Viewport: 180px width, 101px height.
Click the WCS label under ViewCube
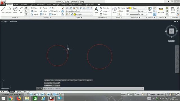(171, 41)
